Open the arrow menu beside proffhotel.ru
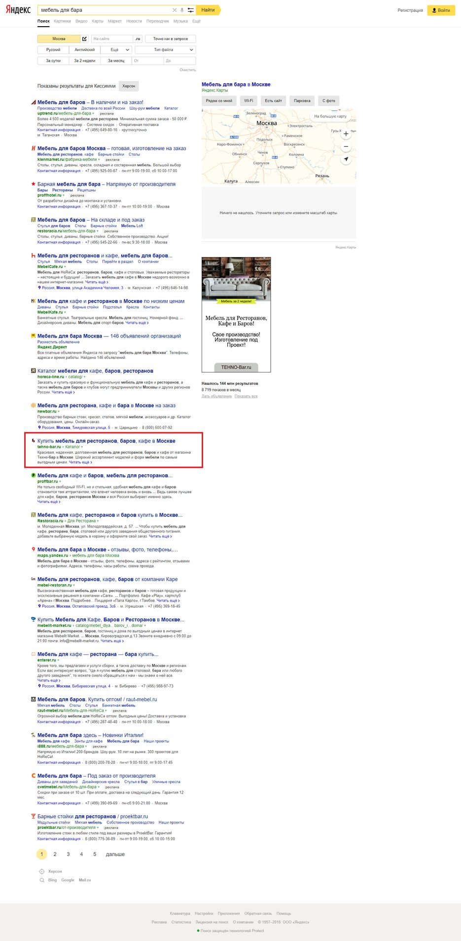The height and width of the screenshot is (941, 461). tap(64, 195)
